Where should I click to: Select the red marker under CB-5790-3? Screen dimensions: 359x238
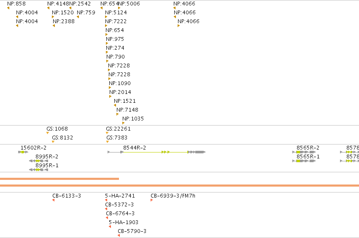tap(119, 235)
